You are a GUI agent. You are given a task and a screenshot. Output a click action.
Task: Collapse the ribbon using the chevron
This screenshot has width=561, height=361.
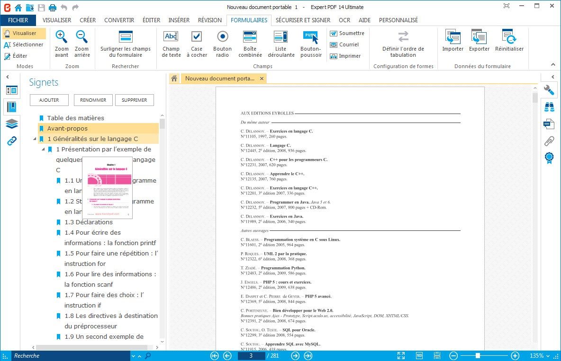tap(552, 65)
